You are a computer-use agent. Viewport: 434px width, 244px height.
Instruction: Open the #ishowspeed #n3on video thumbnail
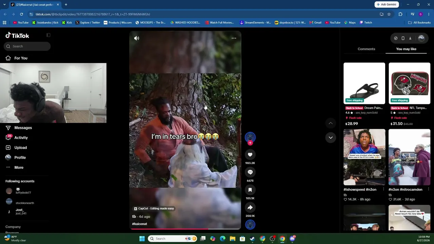364,157
